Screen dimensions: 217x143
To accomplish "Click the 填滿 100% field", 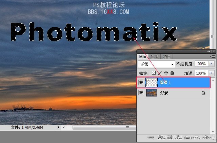I will [202, 73].
